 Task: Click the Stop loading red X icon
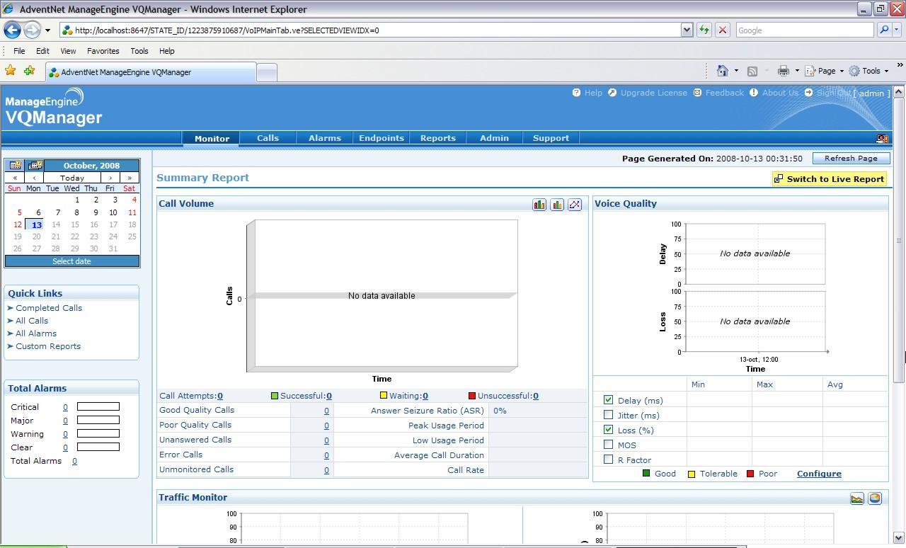click(x=723, y=30)
